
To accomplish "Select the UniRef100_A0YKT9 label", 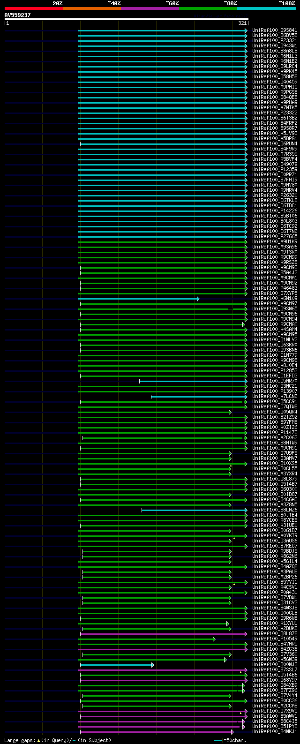I will tap(275, 536).
